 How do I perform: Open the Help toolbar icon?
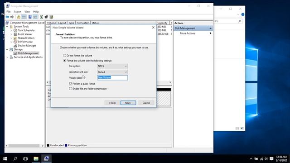coord(30,17)
